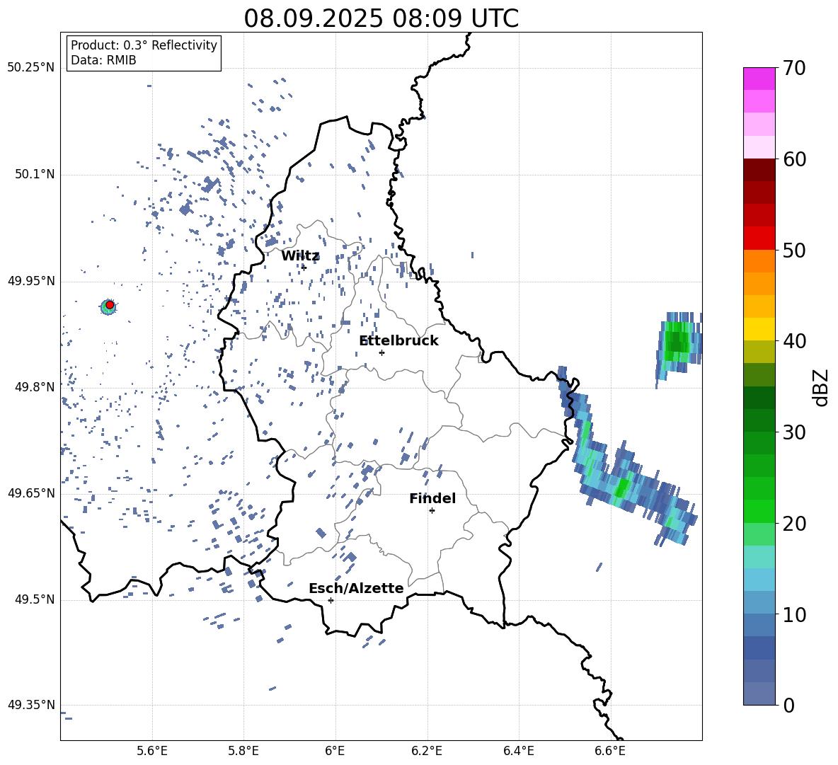Click the 6.2°E longitude label
The image size is (838, 765).
(427, 751)
